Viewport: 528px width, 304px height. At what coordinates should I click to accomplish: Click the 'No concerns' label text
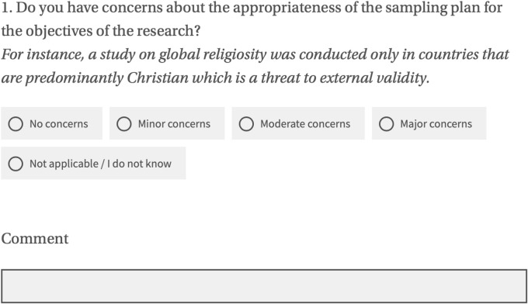click(59, 124)
